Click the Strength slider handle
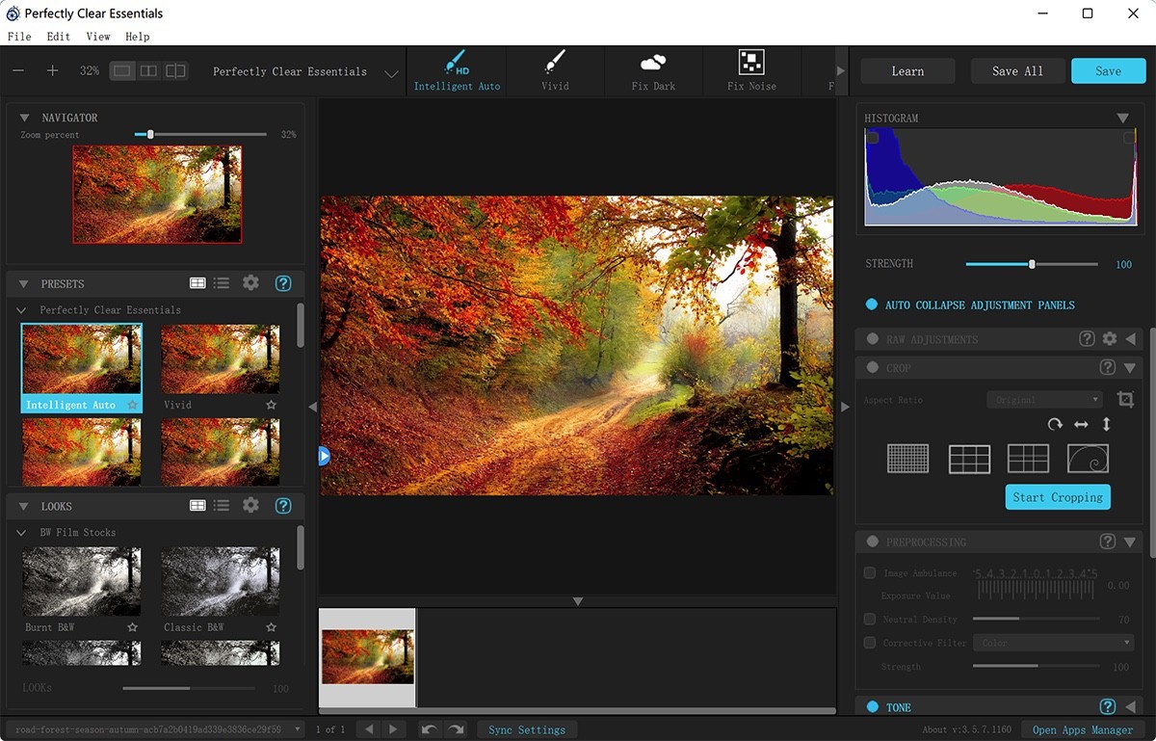 (x=1032, y=264)
